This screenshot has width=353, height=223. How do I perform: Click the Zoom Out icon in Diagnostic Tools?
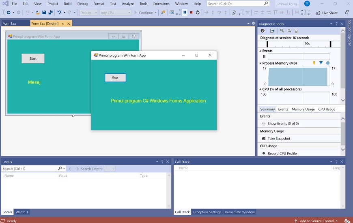pos(289,31)
